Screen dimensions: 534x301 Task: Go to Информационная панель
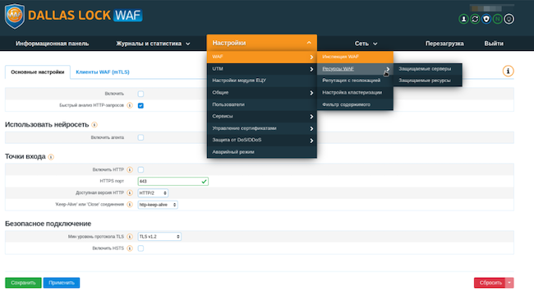pos(52,44)
